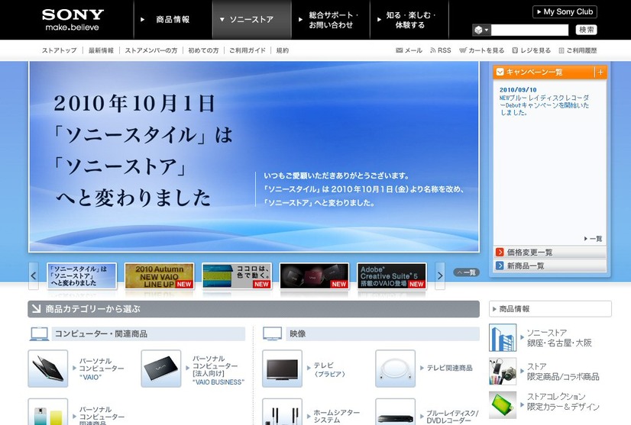Open the 商品情報 top navigation menu

173,19
